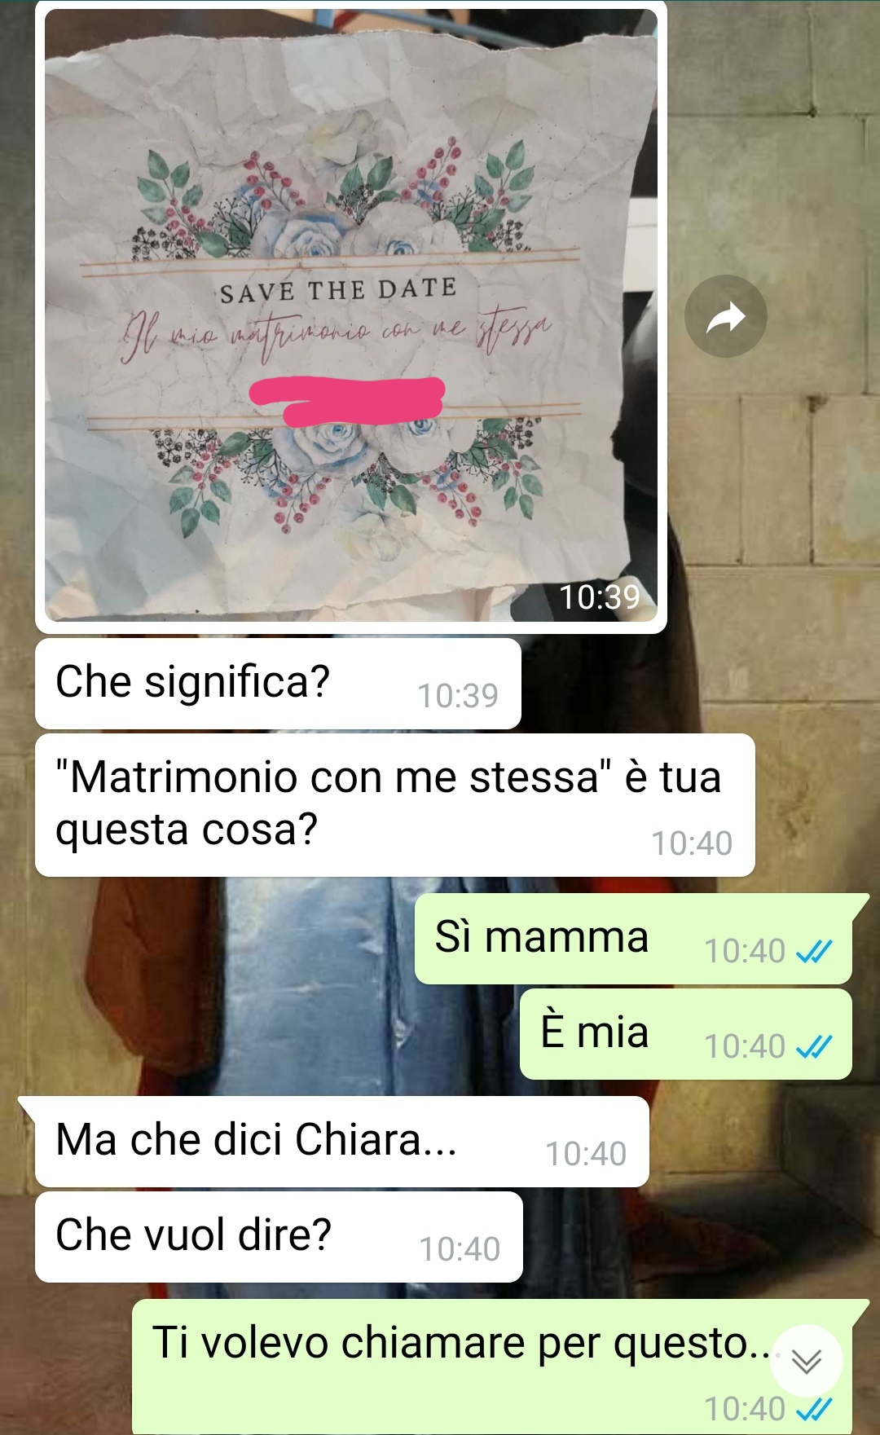This screenshot has width=880, height=1435.
Task: Tap the scroll-to-bottom double chevron button
Action: tap(806, 1360)
